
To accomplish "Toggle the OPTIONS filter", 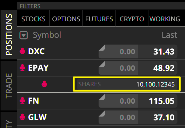I will [x=66, y=19].
